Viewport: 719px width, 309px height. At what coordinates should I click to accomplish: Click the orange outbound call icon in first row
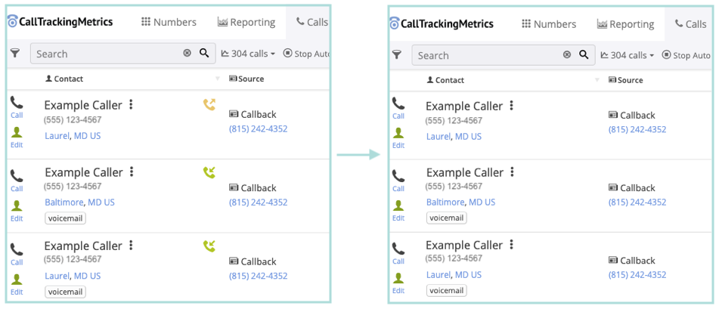209,104
